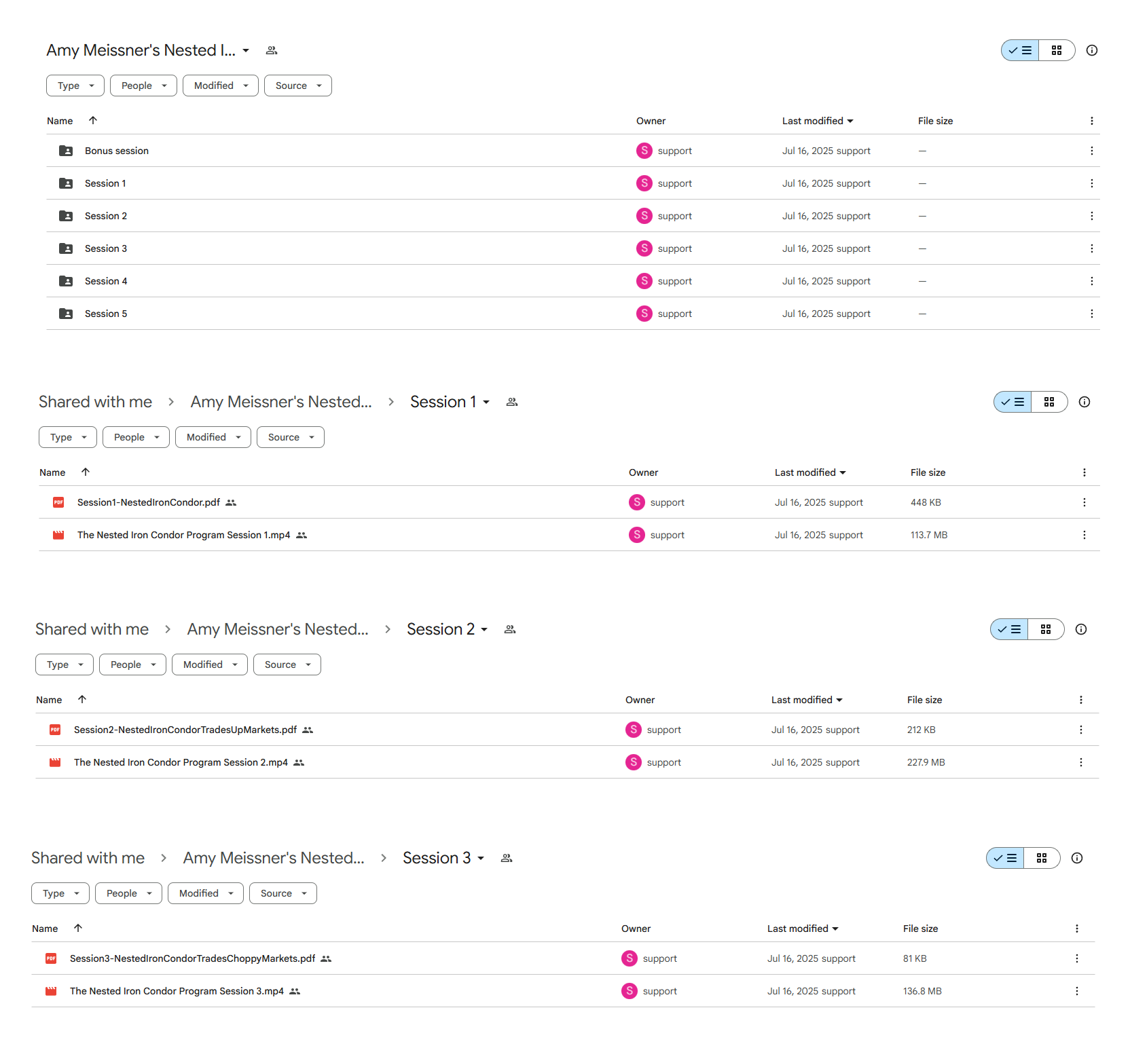Go to Amy Meissner's Nested in Session 3 breadcrumb
Viewport: 1130px width, 1048px height.
(x=274, y=858)
